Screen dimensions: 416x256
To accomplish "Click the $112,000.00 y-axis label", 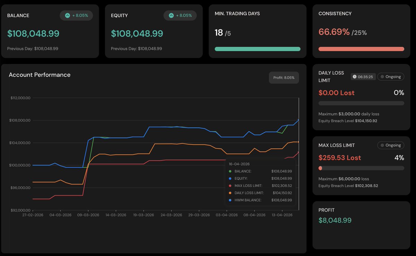I will [x=20, y=98].
